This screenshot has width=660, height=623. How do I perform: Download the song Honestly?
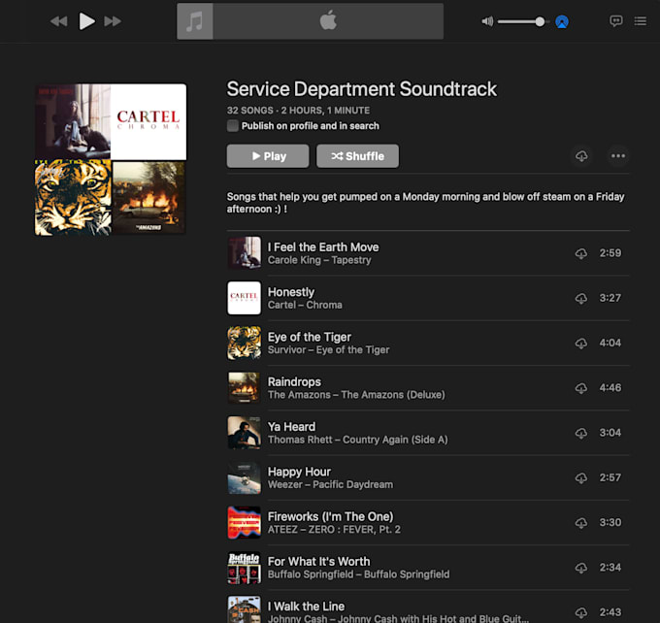click(581, 299)
